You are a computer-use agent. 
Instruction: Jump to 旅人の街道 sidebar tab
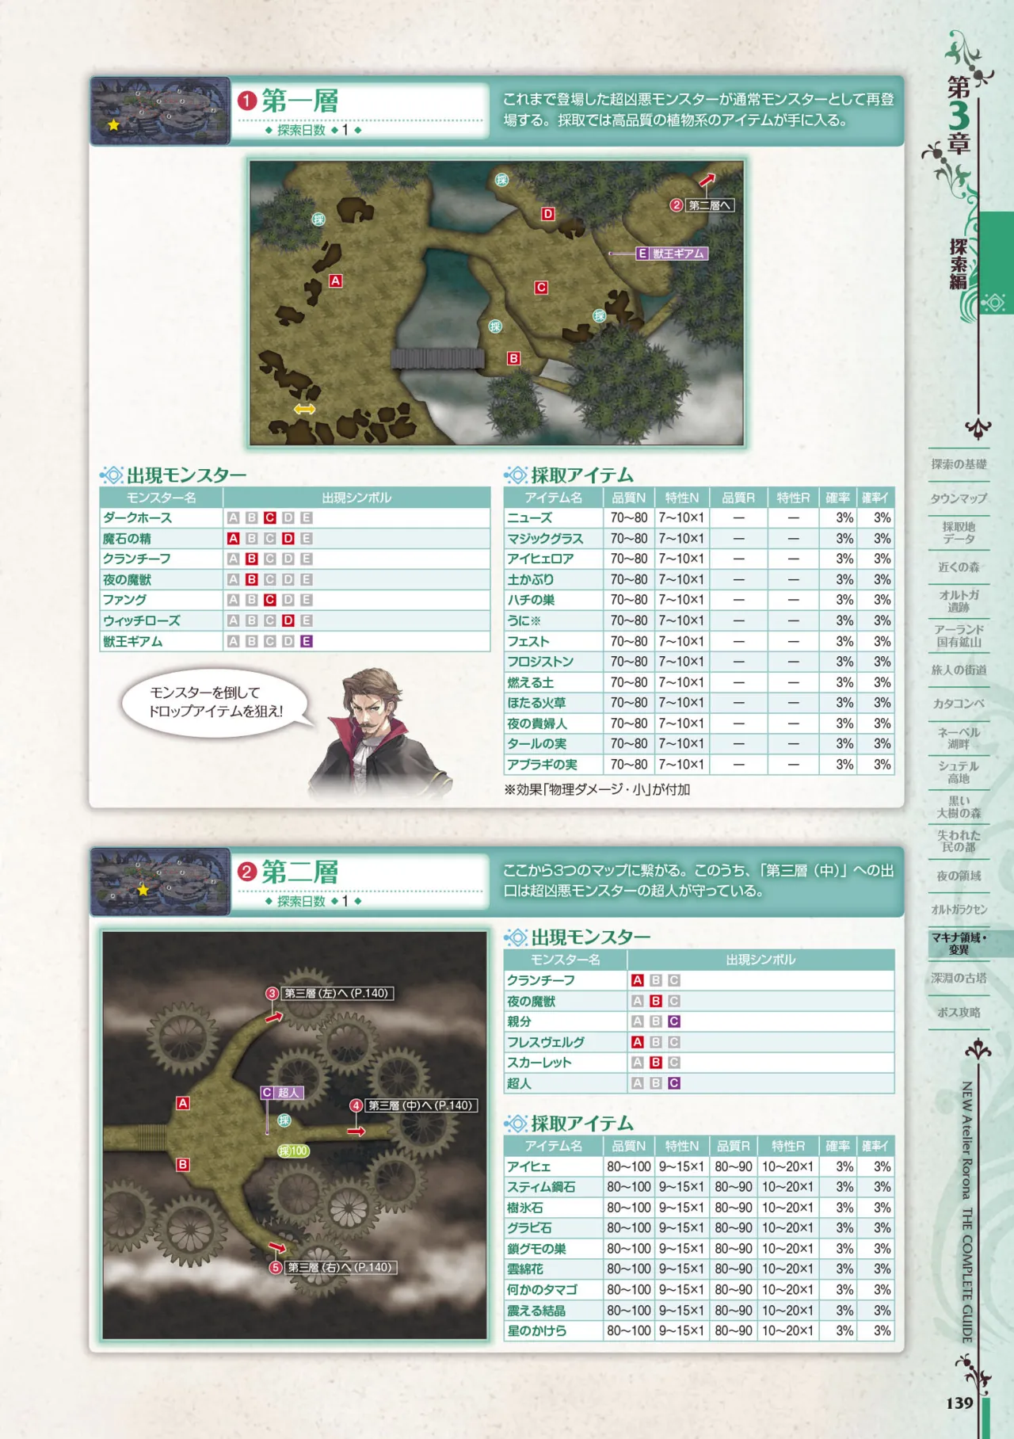click(959, 670)
